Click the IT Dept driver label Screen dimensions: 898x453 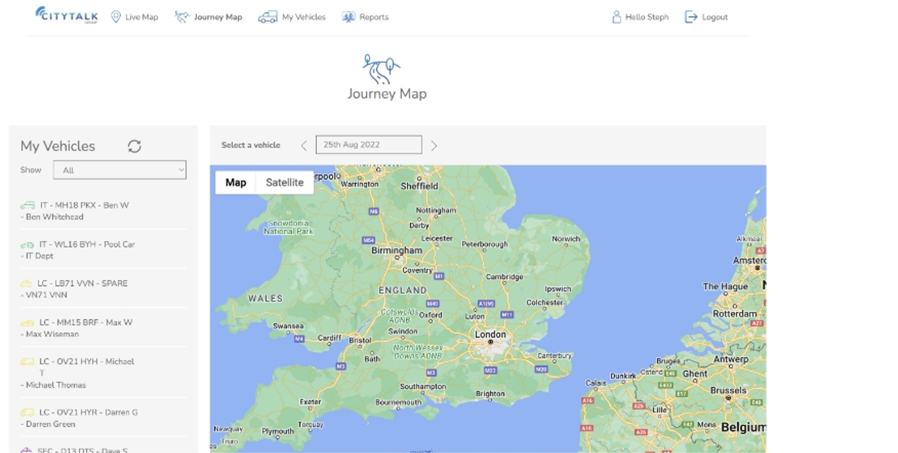click(40, 256)
